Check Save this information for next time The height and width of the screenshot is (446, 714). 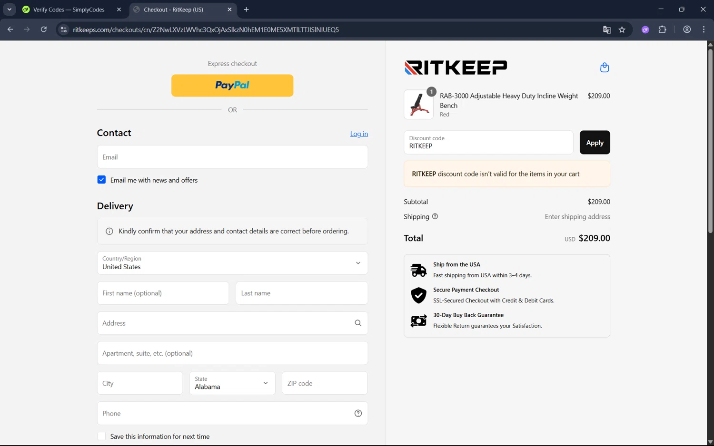[x=101, y=436]
